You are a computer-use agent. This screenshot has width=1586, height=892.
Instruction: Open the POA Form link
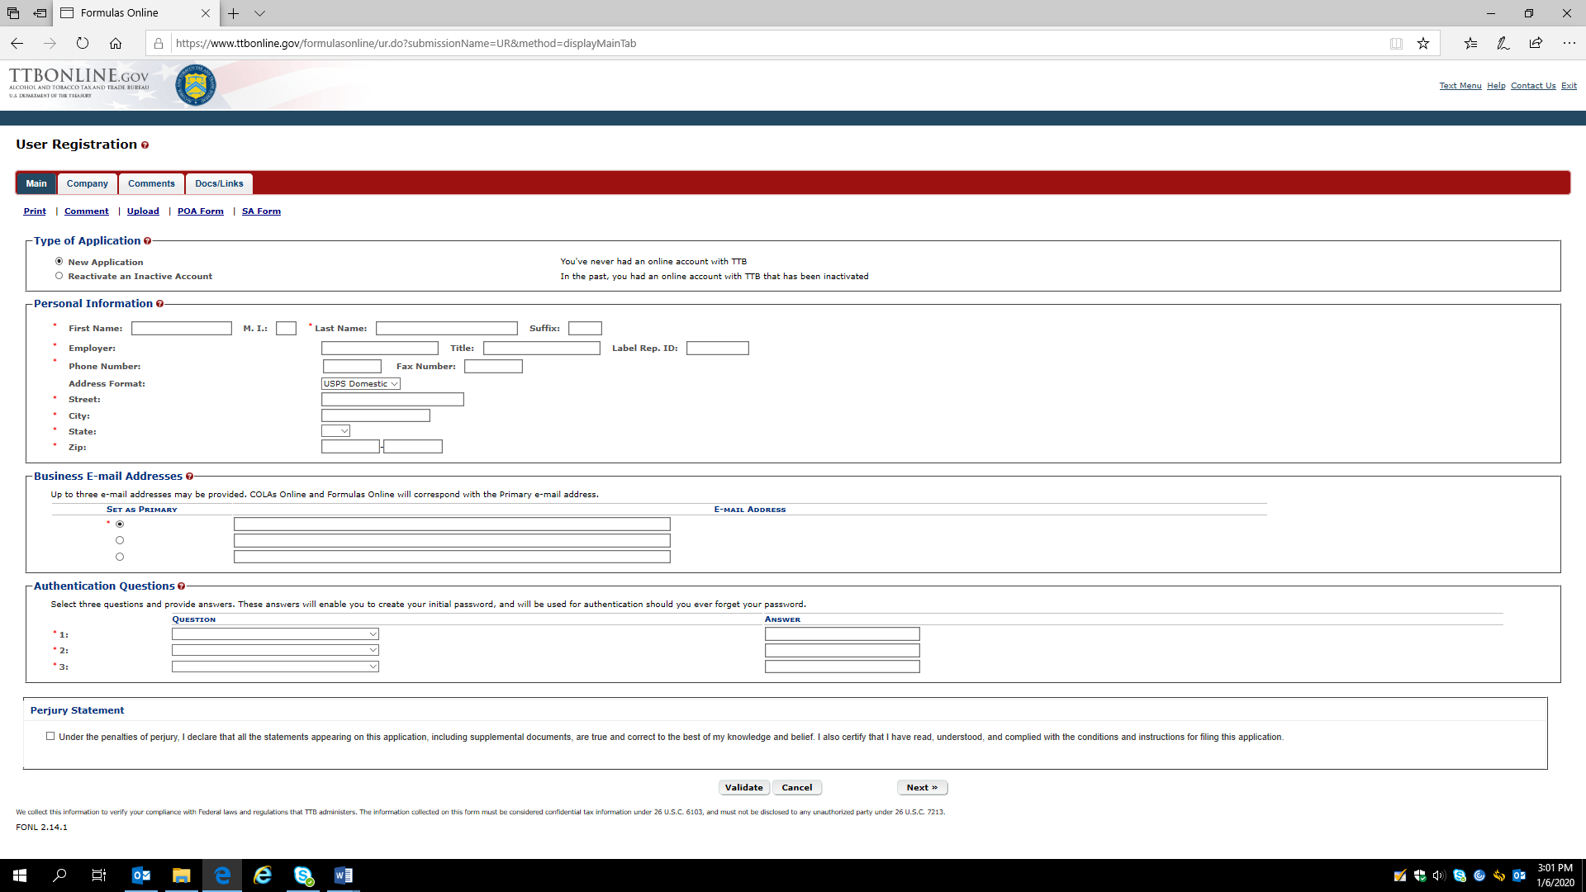coord(200,211)
